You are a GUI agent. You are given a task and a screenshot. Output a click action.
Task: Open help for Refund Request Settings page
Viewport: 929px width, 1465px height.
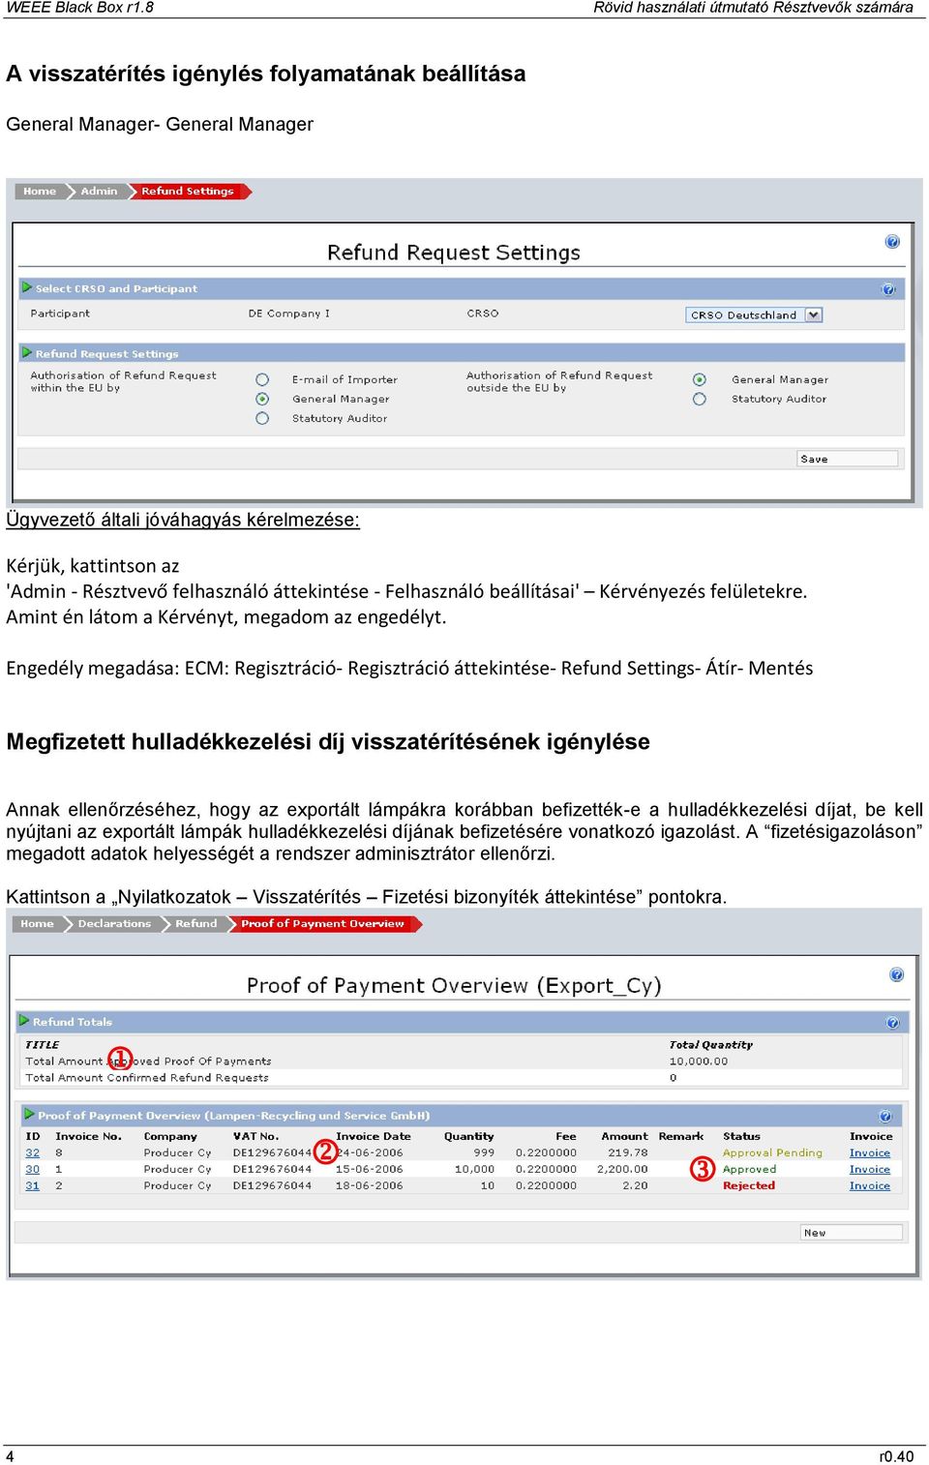click(892, 242)
